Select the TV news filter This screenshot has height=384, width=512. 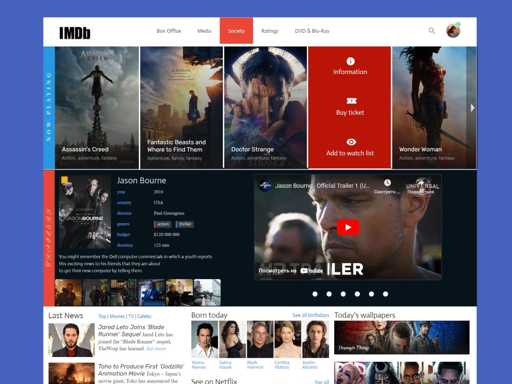[131, 316]
